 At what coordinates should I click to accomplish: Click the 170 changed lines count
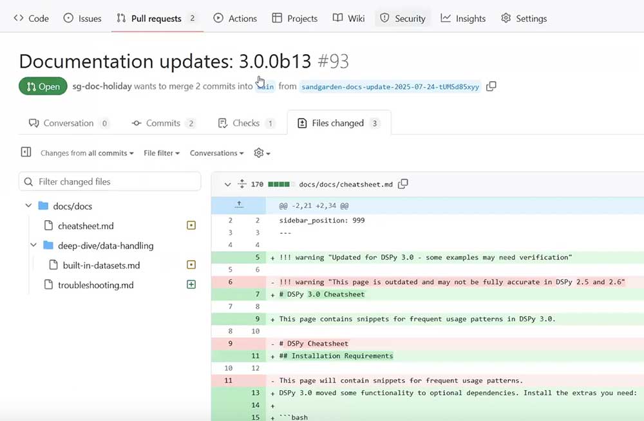pos(257,184)
